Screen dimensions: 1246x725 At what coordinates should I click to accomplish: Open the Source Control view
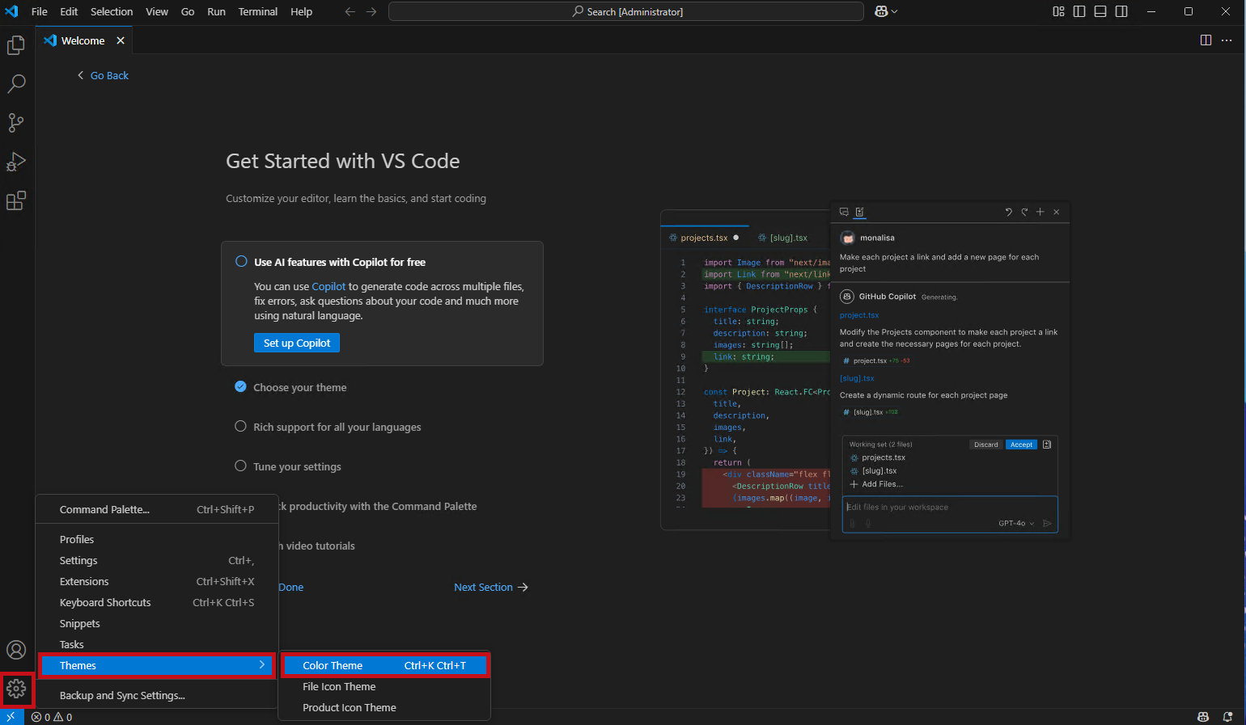(x=16, y=123)
